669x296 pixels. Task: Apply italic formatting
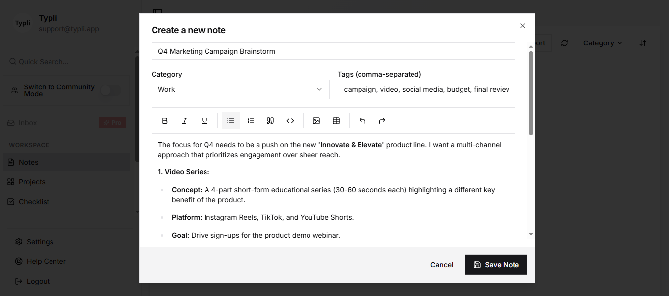click(x=185, y=121)
